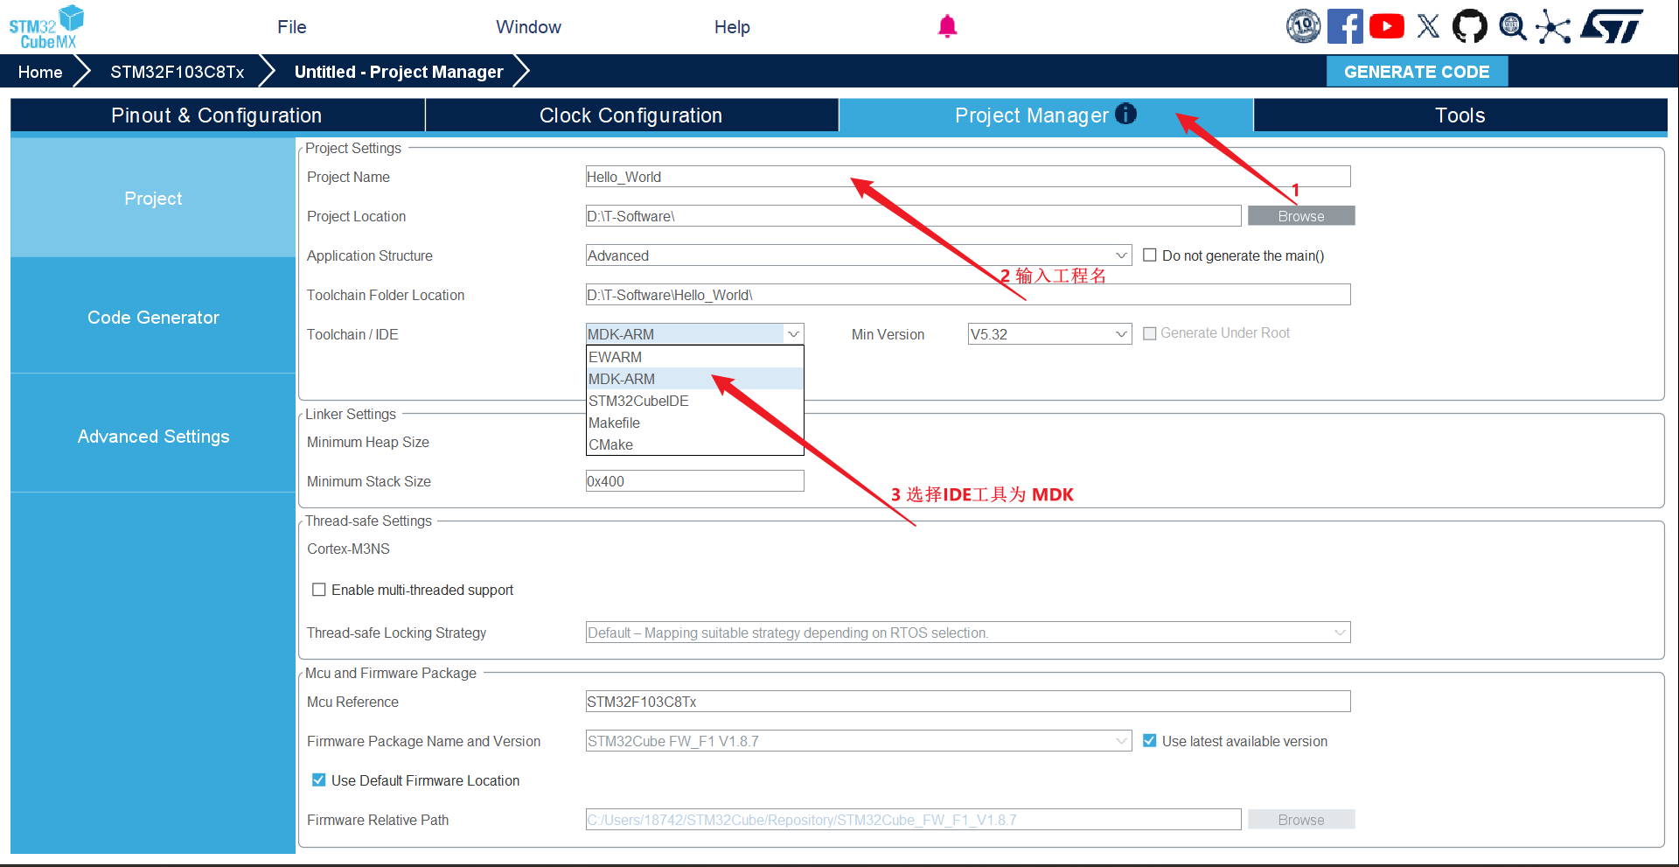Click the ST community network icon
Image resolution: width=1679 pixels, height=867 pixels.
pos(1553,26)
